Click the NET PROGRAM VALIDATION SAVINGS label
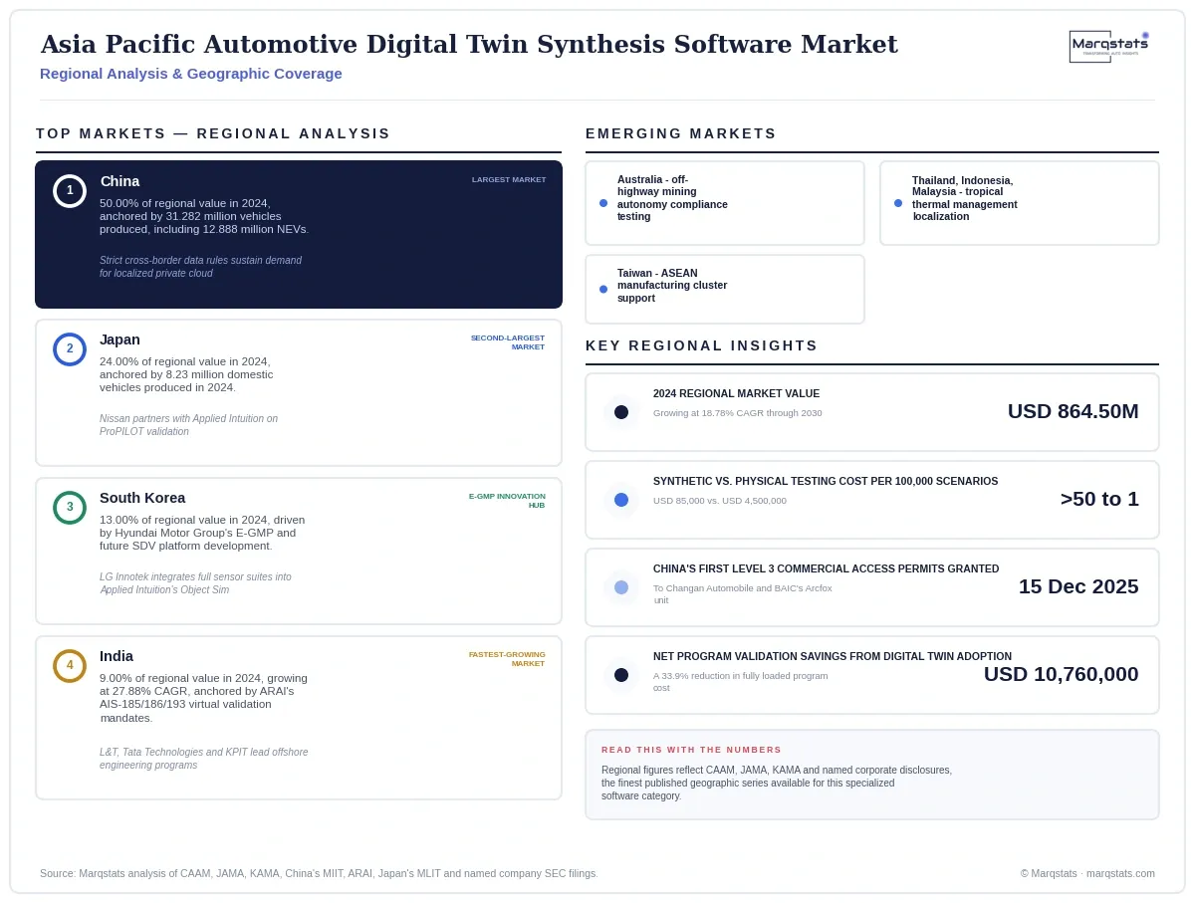The width and height of the screenshot is (1195, 903). tap(833, 657)
